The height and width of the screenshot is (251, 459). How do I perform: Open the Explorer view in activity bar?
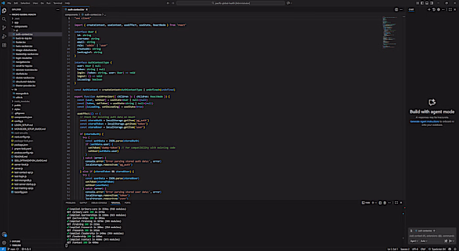pos(4,10)
